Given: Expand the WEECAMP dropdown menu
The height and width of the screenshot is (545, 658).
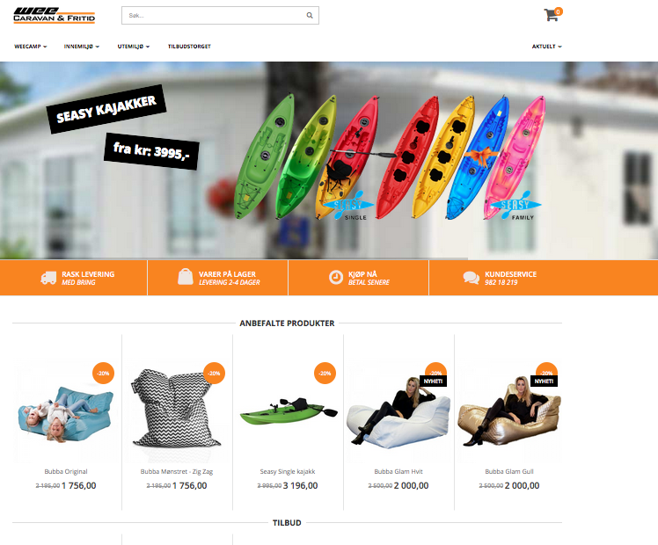Looking at the screenshot, I should (x=30, y=47).
